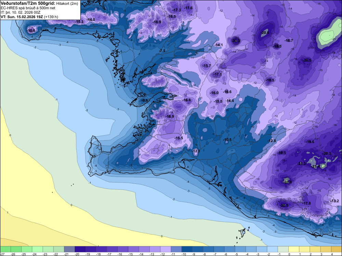Select the '-16.0' temperature value

click(214, 93)
